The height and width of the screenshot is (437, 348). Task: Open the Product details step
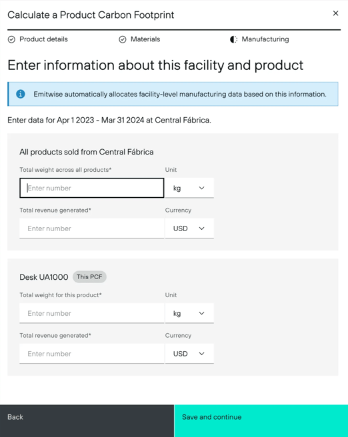(43, 39)
